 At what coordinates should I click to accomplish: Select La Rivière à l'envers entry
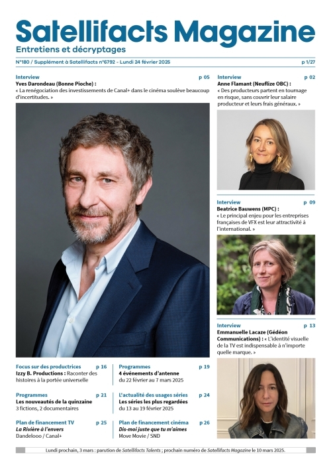tap(40, 429)
